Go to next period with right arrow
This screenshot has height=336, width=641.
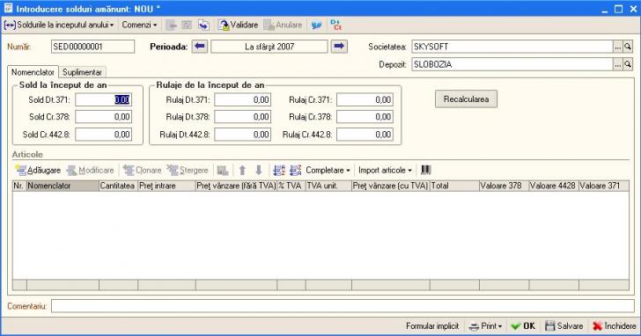coord(339,47)
